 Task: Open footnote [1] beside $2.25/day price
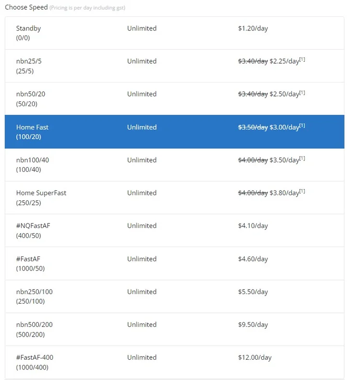[302, 59]
